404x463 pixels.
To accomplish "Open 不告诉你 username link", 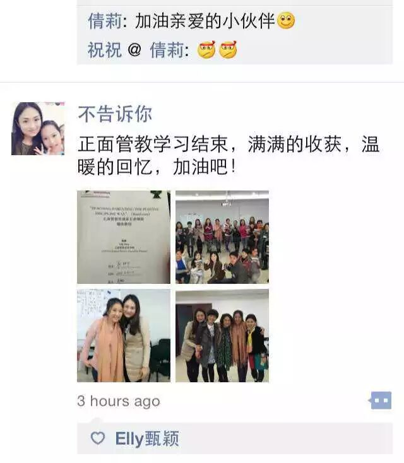I will point(115,114).
